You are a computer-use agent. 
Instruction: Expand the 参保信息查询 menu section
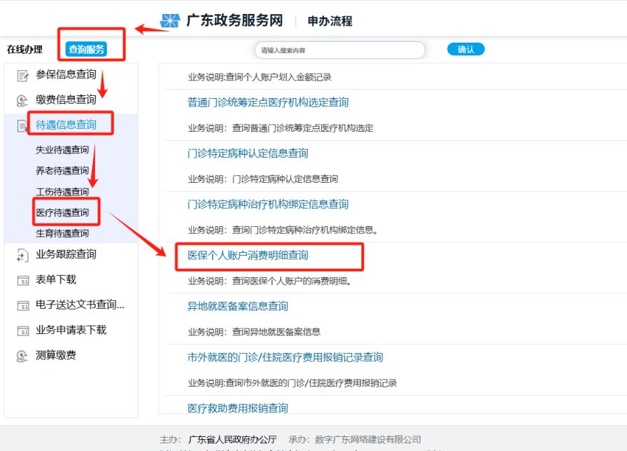(66, 75)
